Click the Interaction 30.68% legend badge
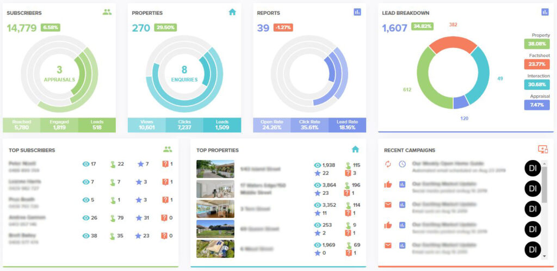 tap(537, 84)
